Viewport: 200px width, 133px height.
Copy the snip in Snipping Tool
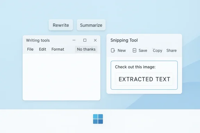[157, 51]
